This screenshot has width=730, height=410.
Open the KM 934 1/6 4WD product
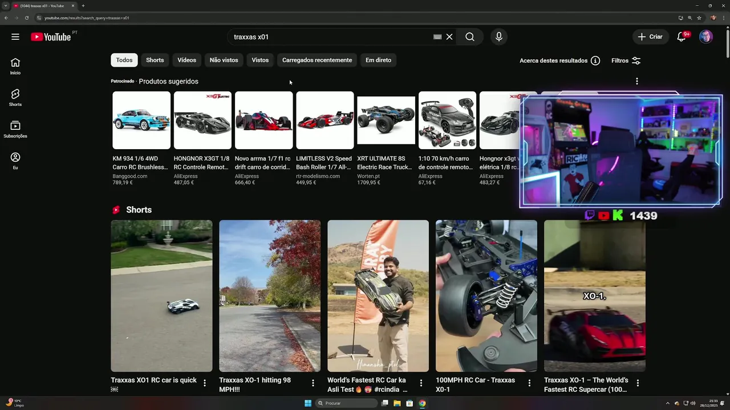pos(141,139)
